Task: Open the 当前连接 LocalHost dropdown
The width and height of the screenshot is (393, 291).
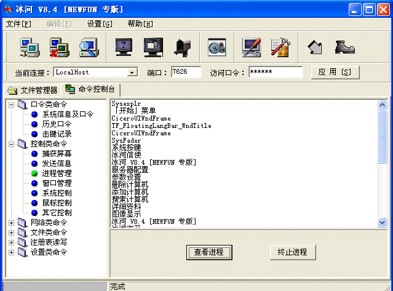Action: pyautogui.click(x=132, y=73)
